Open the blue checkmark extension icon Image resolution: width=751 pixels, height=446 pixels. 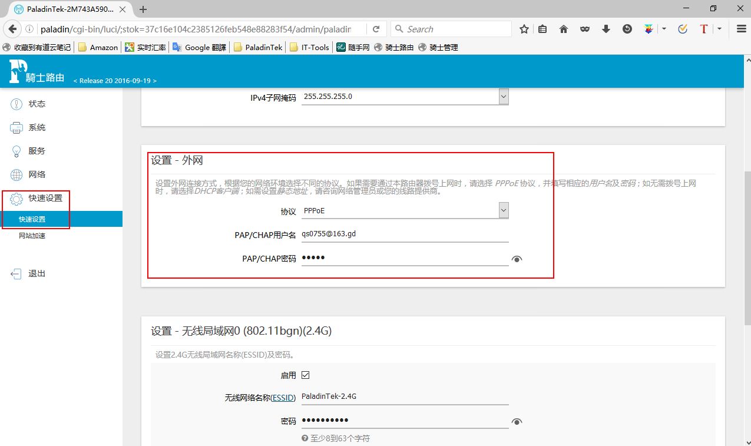coord(683,29)
